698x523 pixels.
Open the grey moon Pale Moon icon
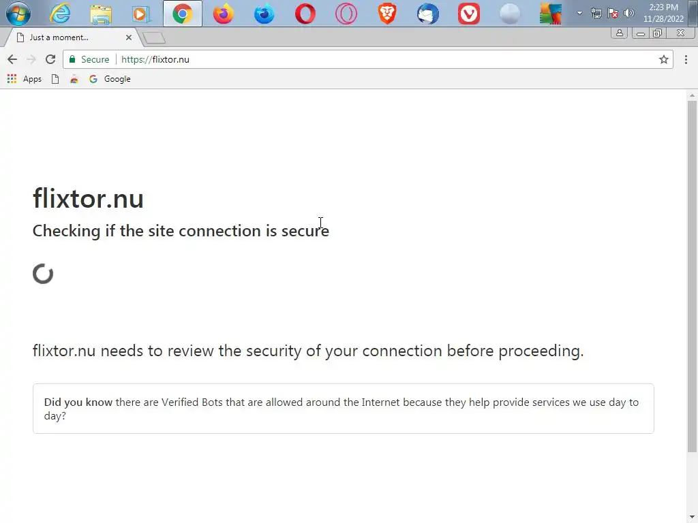coord(510,14)
